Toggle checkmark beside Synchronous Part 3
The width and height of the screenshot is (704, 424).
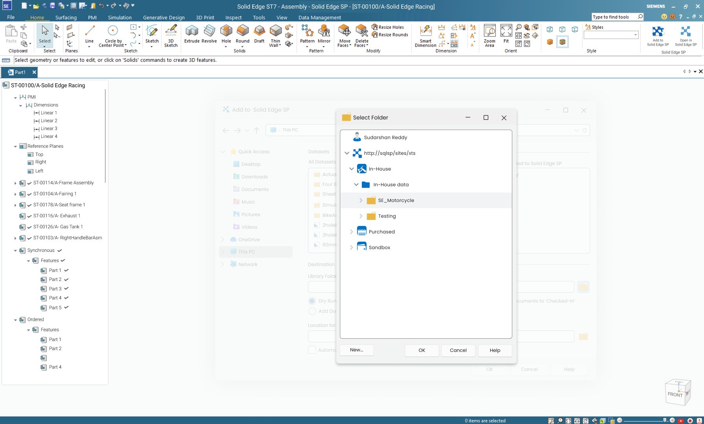[66, 289]
